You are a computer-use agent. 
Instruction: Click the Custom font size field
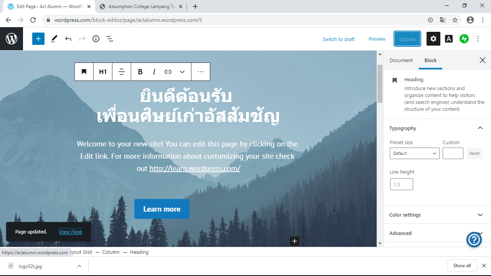[x=453, y=153]
